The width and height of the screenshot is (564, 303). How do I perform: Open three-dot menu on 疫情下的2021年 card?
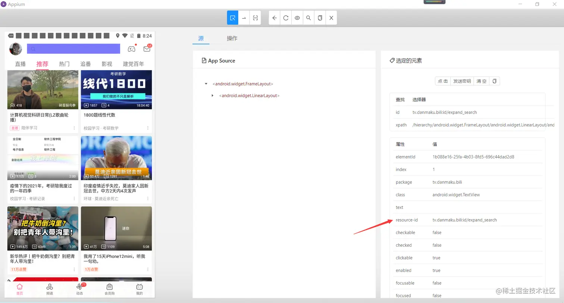click(74, 199)
